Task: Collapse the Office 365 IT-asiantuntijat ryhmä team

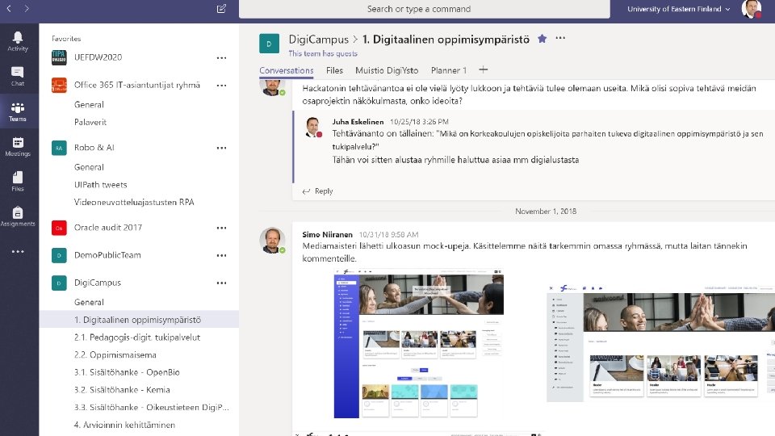Action: tap(137, 85)
